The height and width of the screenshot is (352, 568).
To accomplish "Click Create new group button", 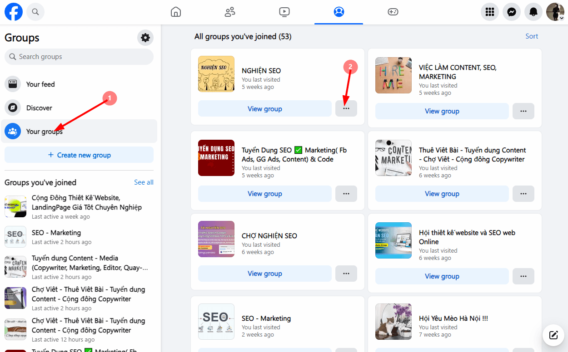I will click(79, 155).
